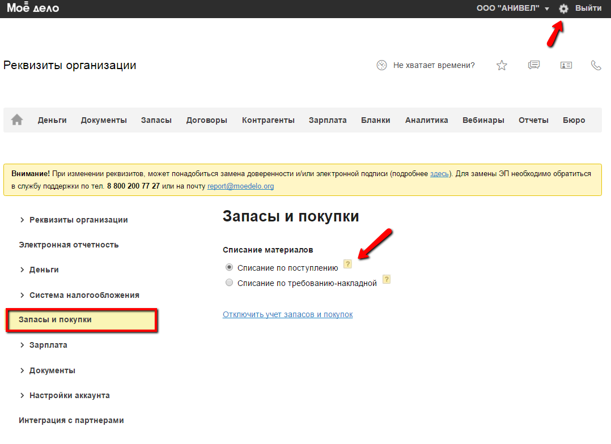This screenshot has width=611, height=444.
Task: Click the report@moedelo.org email link
Action: pyautogui.click(x=240, y=186)
